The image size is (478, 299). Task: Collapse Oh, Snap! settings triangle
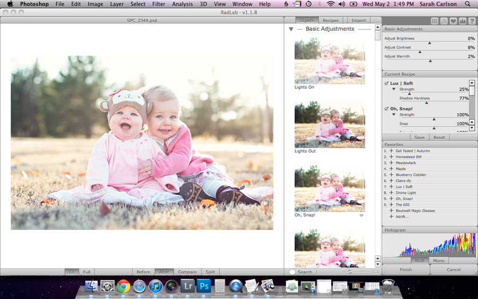click(394, 115)
